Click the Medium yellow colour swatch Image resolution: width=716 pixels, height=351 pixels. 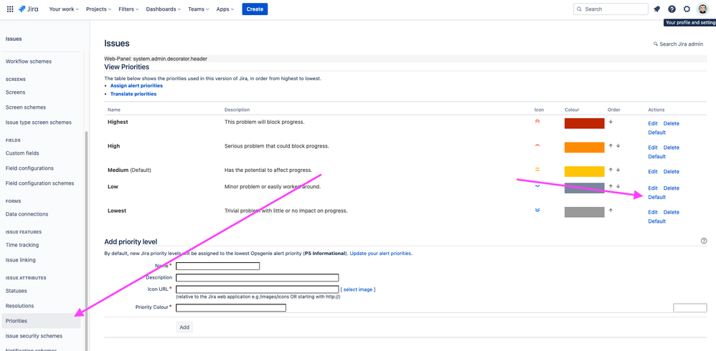(x=585, y=171)
